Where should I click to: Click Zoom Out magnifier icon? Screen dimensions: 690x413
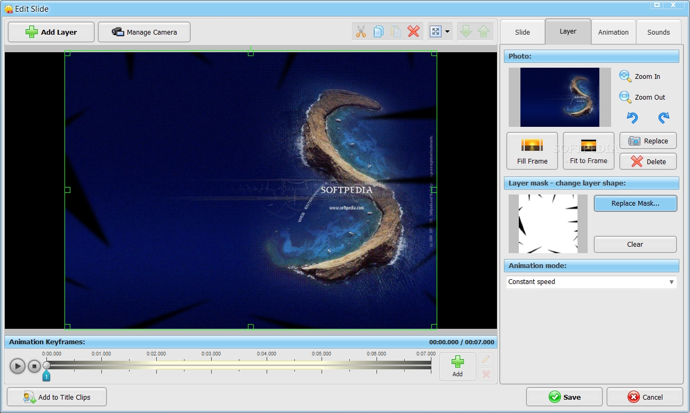coord(625,97)
